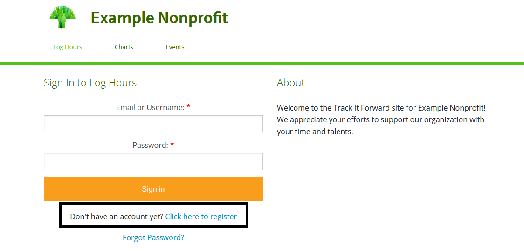The image size is (524, 251).
Task: Click the Welcome to Track It Forward line
Action: click(x=381, y=108)
